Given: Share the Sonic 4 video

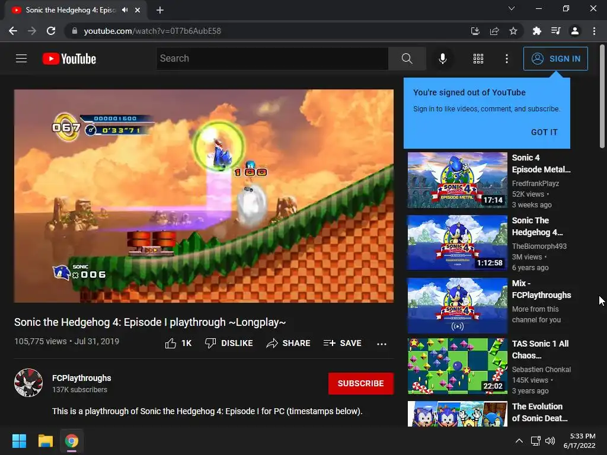Looking at the screenshot, I should pyautogui.click(x=289, y=343).
